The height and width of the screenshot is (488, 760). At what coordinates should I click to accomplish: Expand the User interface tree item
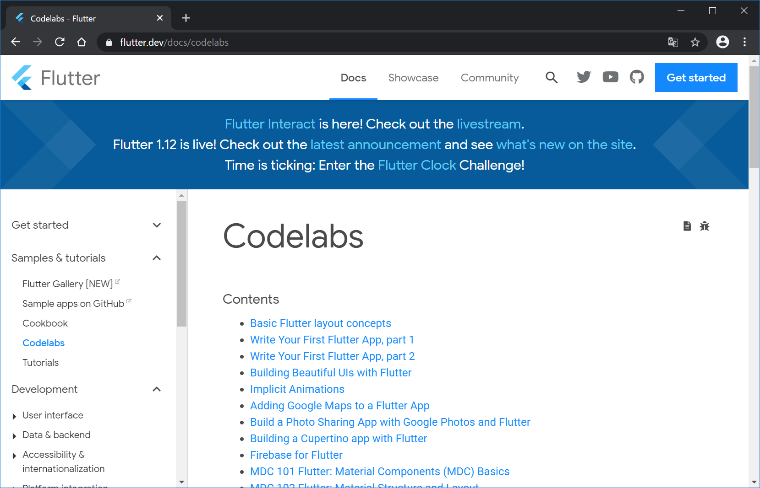[x=15, y=416]
